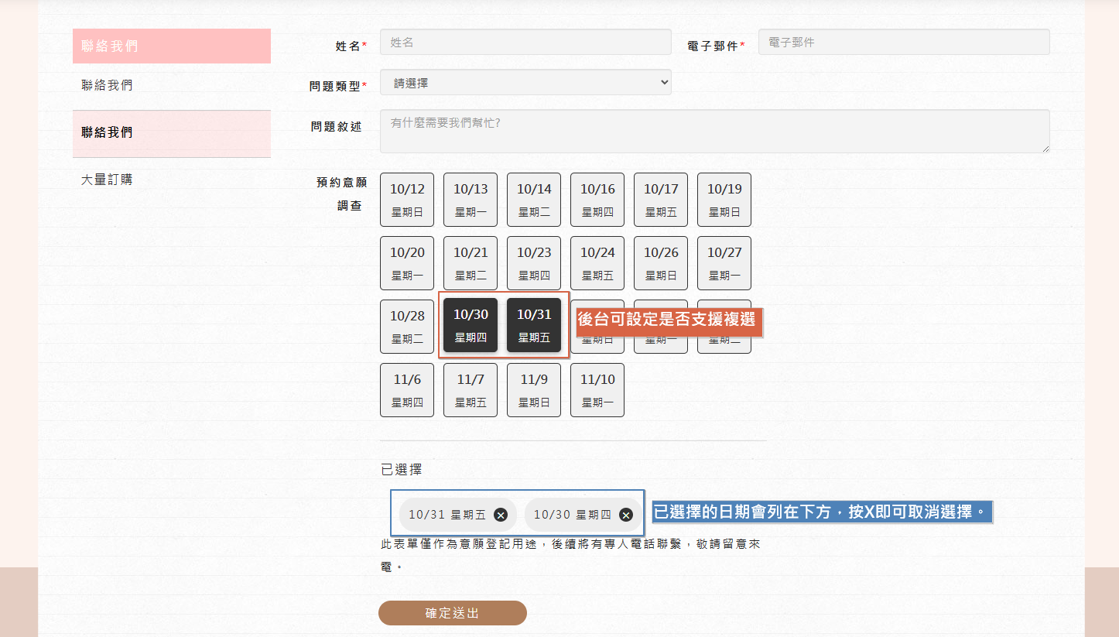The height and width of the screenshot is (637, 1119).
Task: Open the first 聯絡我們 sidebar link
Action: point(107,85)
